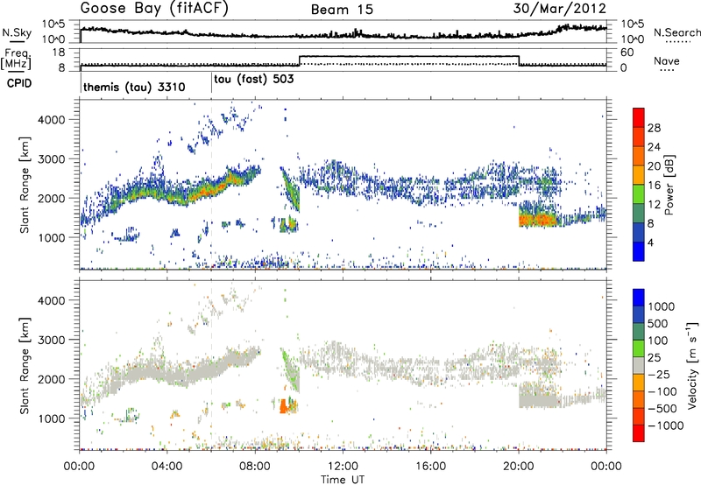Click the '16:00' time axis tick label
Viewport: 701px width, 485px height.
point(430,467)
